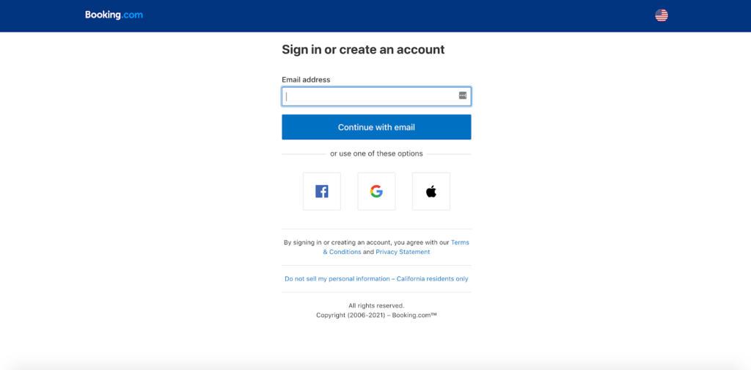Sign in with the Google icon
The width and height of the screenshot is (751, 370).
tap(376, 191)
